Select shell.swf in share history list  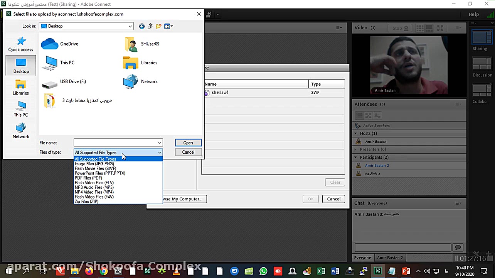click(273, 93)
